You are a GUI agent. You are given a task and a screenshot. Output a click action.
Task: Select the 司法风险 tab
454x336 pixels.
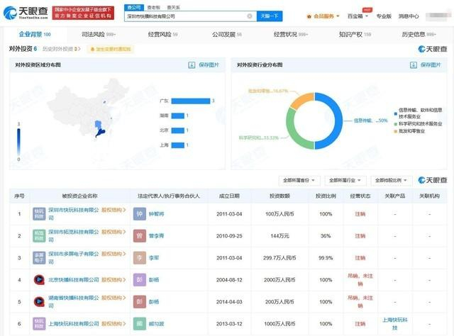tap(99, 35)
